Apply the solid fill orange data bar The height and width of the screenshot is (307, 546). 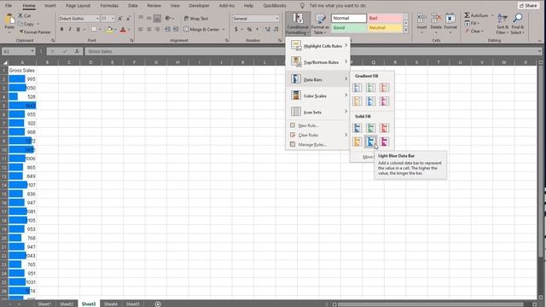(357, 142)
